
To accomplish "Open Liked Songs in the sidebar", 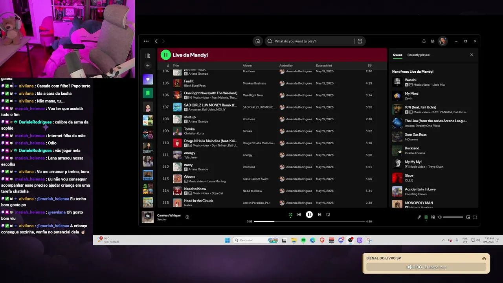I will (148, 79).
